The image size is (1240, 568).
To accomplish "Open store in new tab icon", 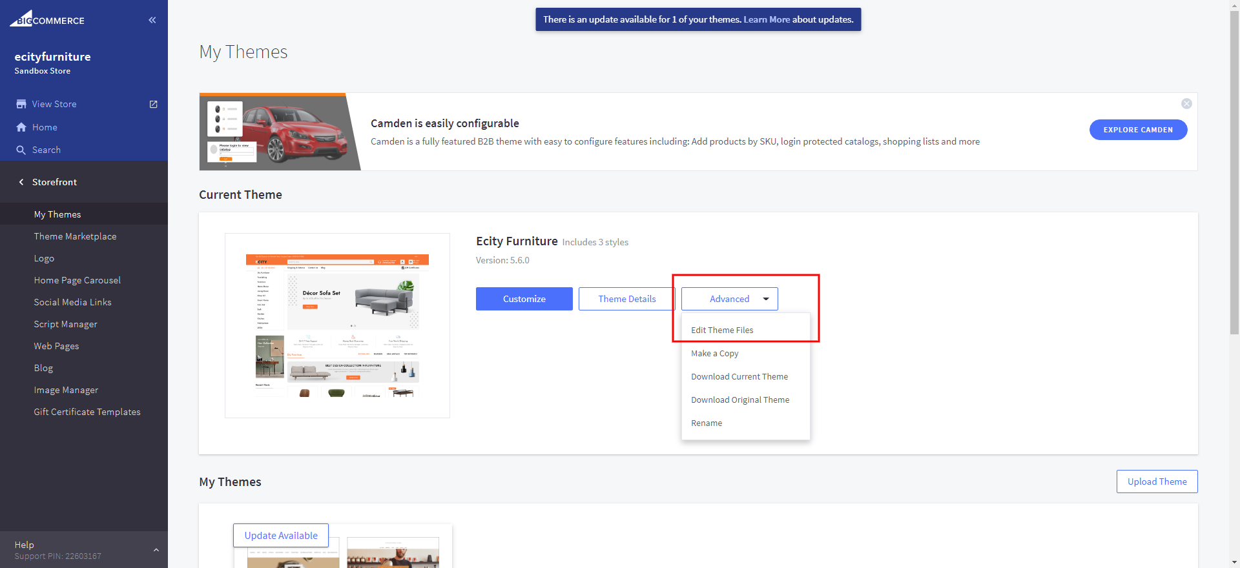I will [154, 104].
